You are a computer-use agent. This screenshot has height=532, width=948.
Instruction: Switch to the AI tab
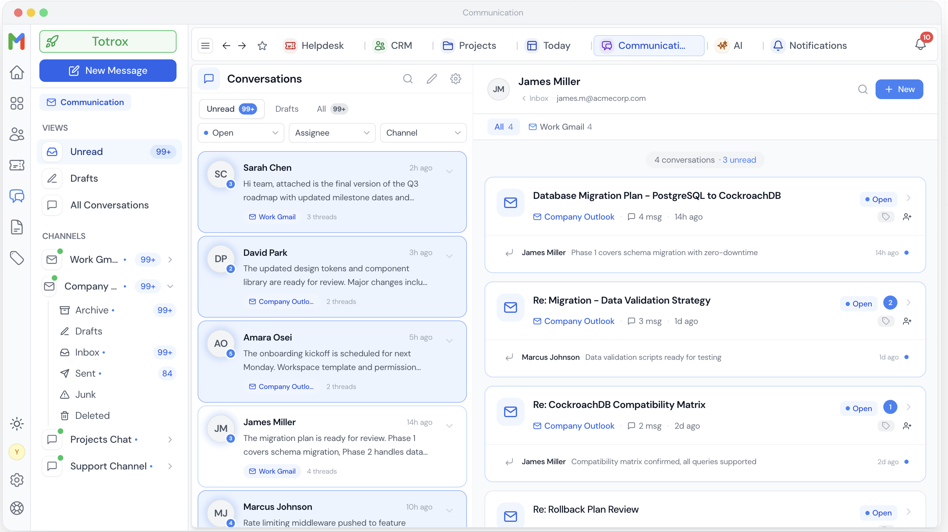[729, 46]
